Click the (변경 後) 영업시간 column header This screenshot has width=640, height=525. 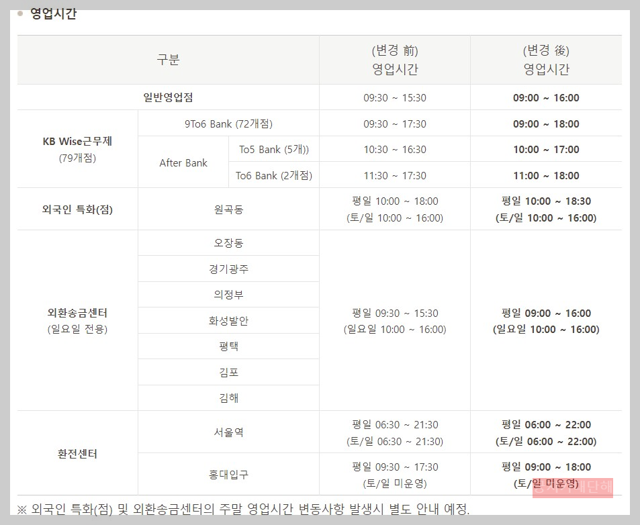tap(547, 60)
